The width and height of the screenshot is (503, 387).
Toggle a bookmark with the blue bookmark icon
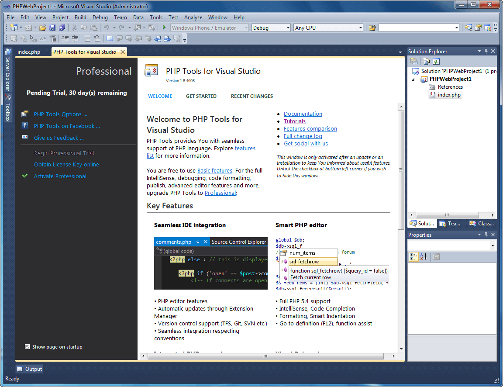(x=110, y=39)
